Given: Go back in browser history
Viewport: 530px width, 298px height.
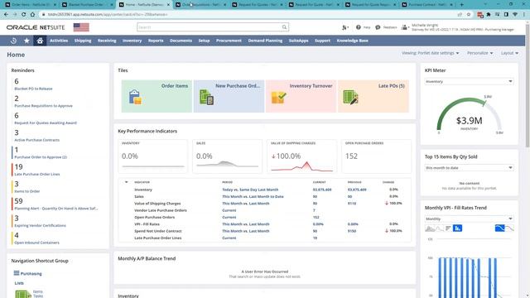Looking at the screenshot, I should (x=6, y=15).
